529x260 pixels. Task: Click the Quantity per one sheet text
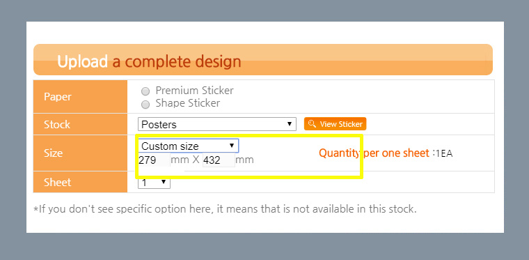(x=374, y=153)
